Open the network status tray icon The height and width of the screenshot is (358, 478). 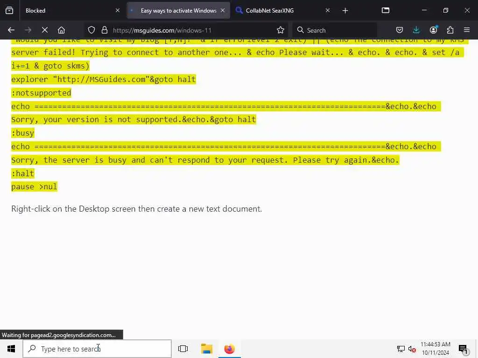[401, 349]
